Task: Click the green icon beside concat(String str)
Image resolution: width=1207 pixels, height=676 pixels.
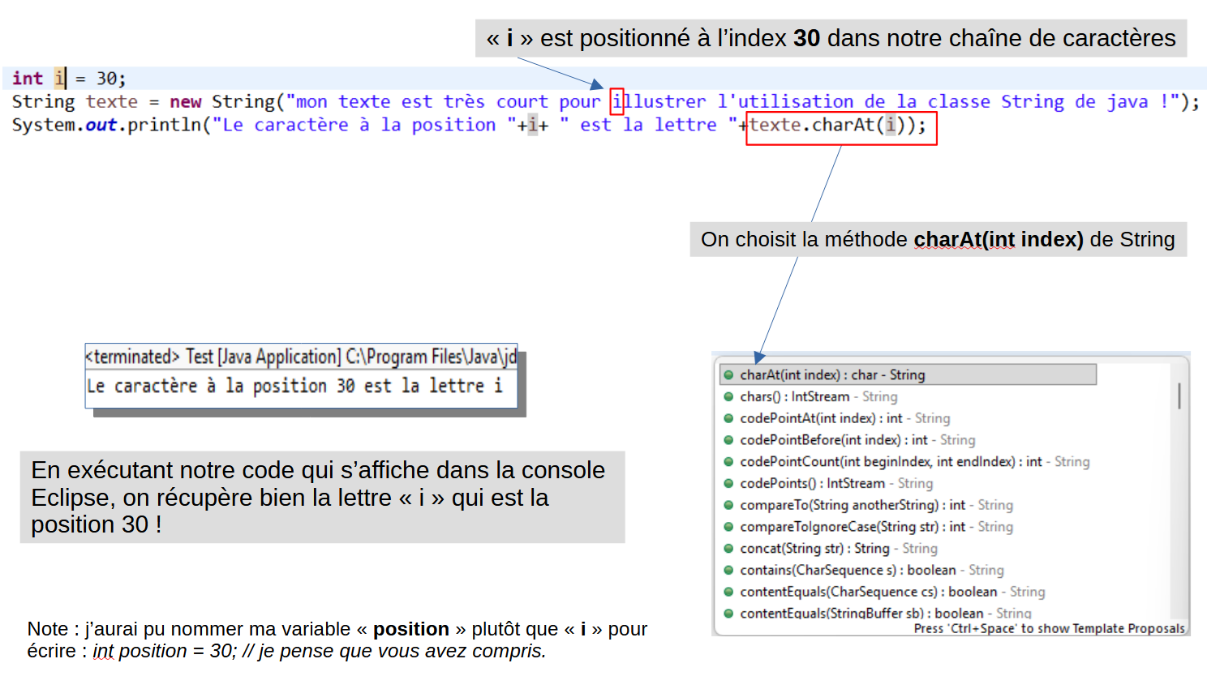Action: [x=728, y=549]
